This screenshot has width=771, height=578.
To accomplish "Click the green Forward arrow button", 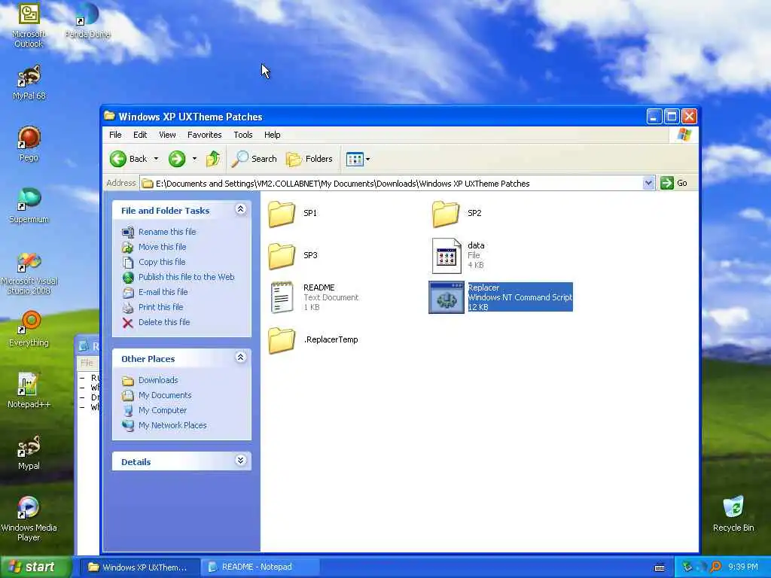I will coord(177,159).
